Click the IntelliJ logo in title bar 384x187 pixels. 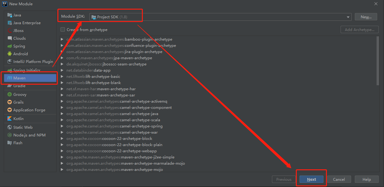tap(4, 4)
